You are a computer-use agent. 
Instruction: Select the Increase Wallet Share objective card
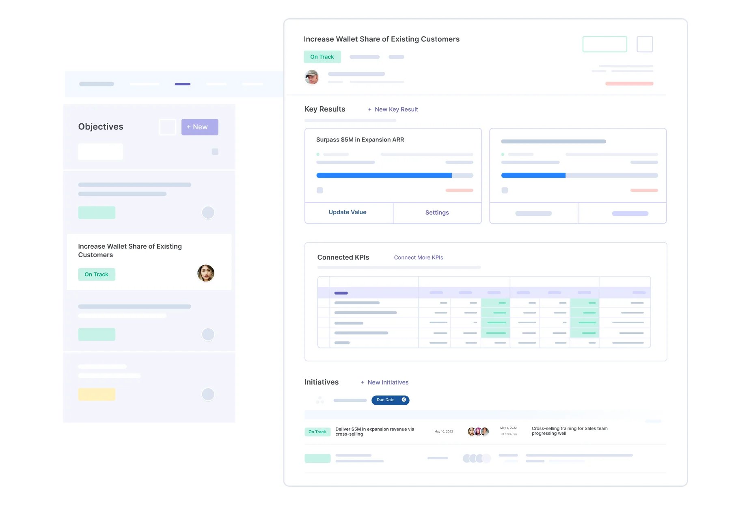149,262
